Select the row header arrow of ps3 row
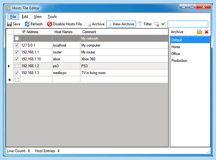The width and height of the screenshot is (216, 160). pyautogui.click(x=10, y=66)
